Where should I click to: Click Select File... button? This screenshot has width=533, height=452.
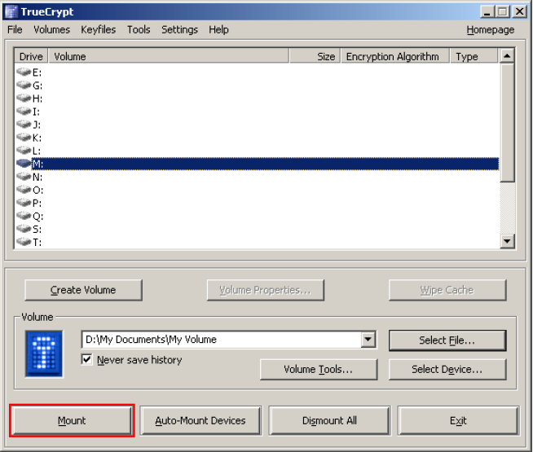(x=447, y=340)
